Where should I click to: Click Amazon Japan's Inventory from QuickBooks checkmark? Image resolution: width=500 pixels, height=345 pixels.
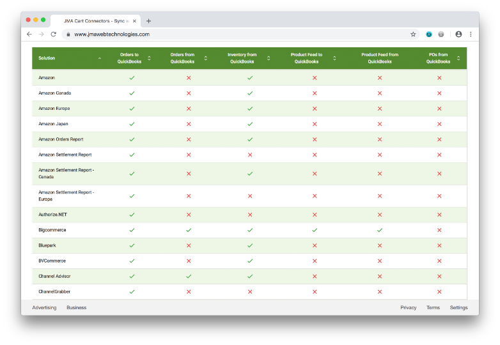point(250,124)
